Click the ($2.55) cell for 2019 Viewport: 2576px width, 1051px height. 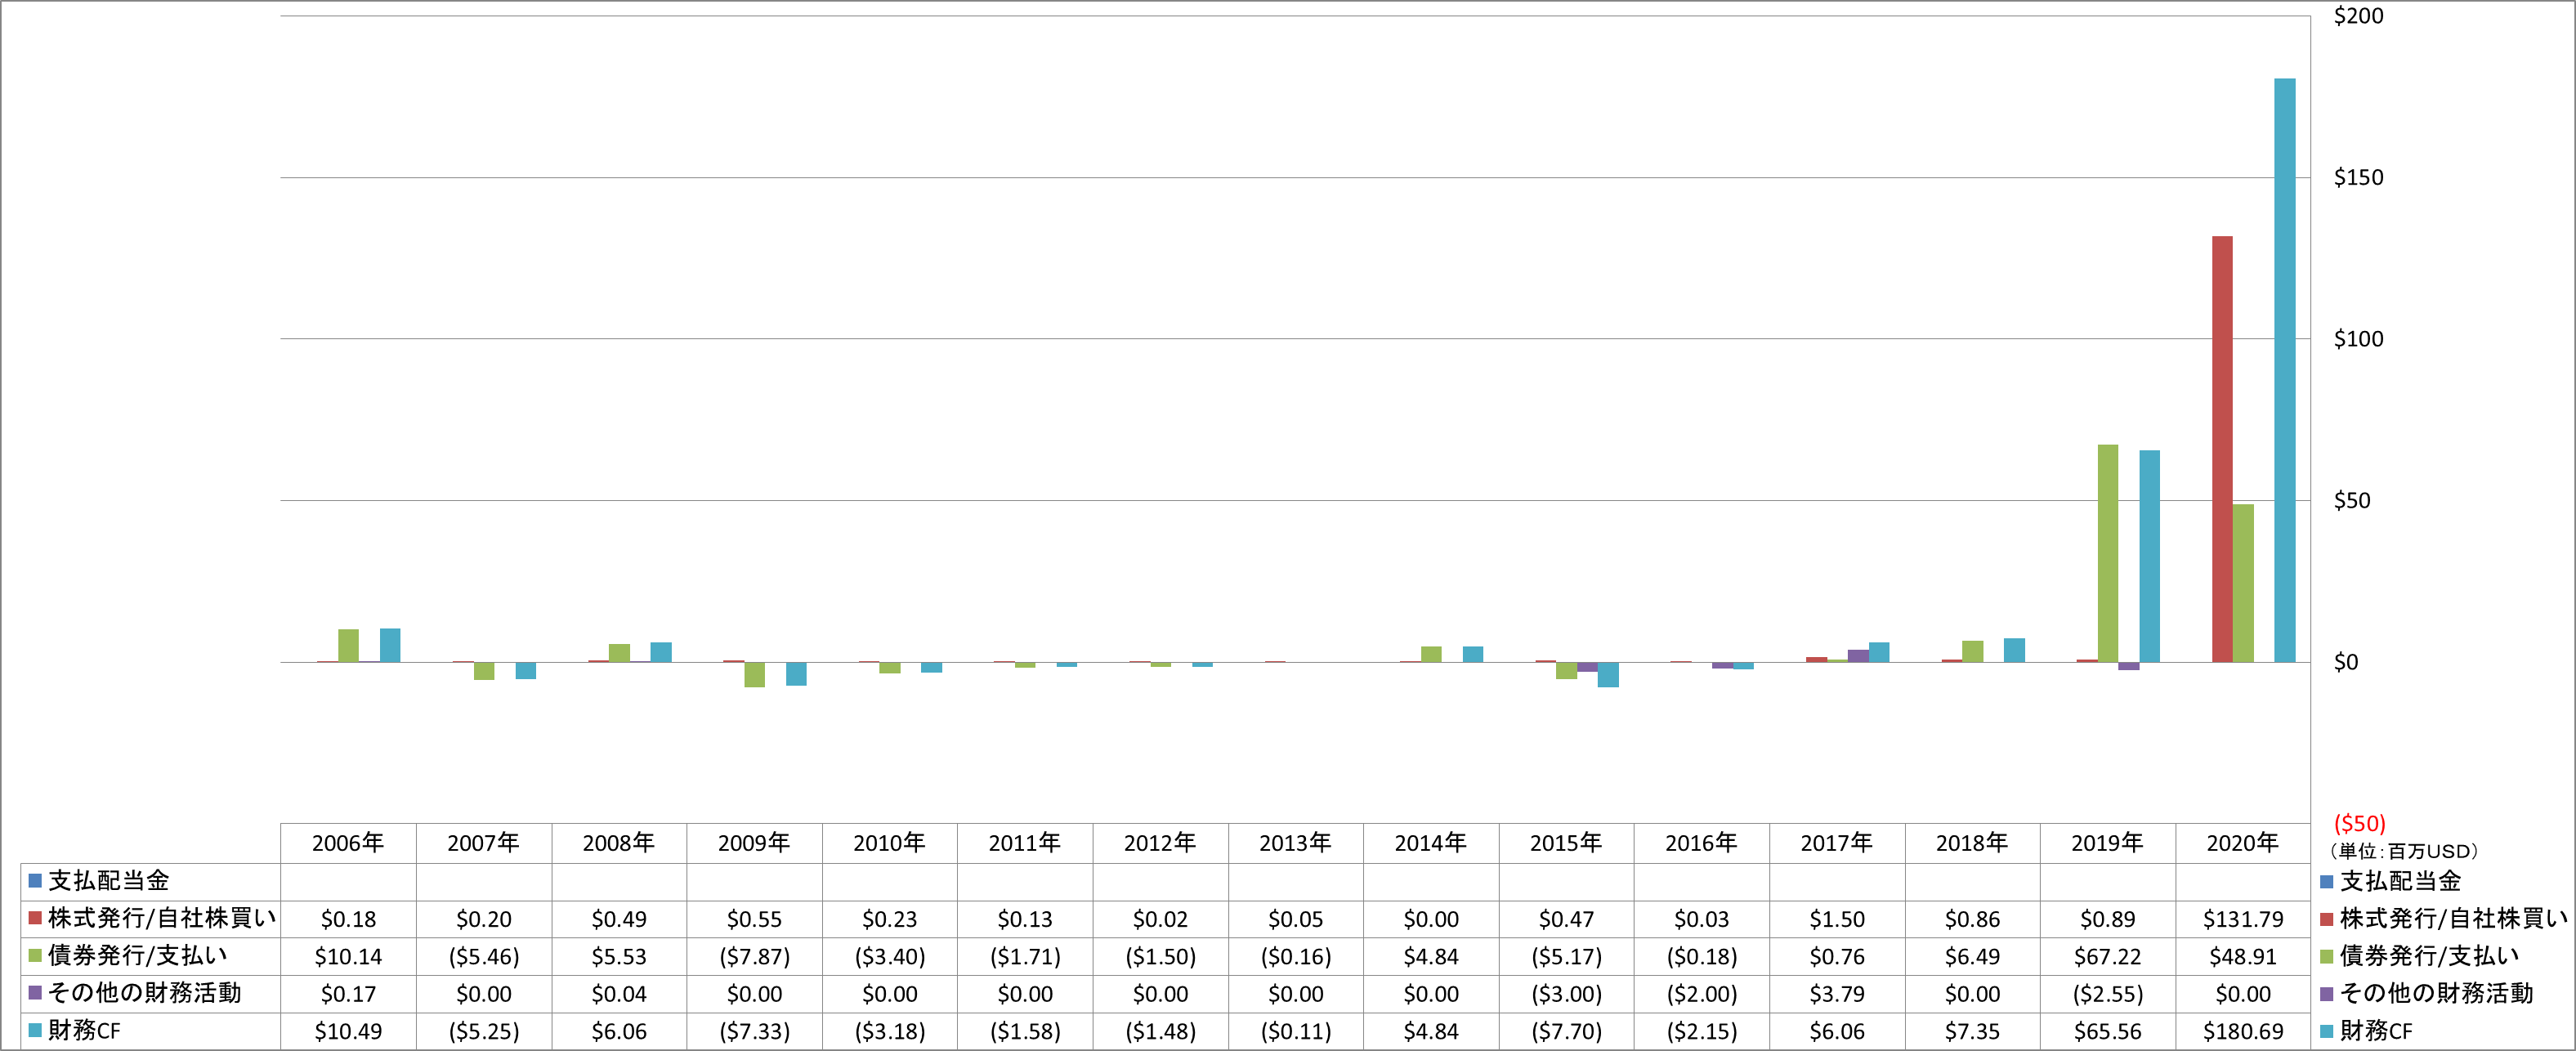click(x=2107, y=994)
